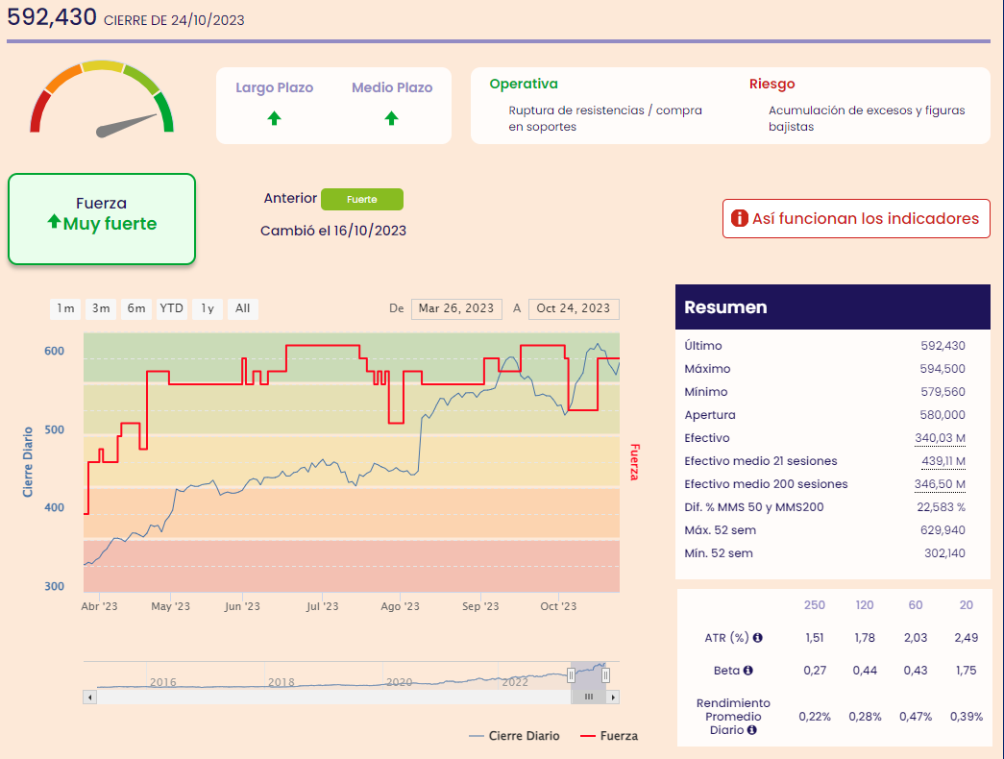
Task: Click the strength gauge meter icon
Action: tap(102, 99)
